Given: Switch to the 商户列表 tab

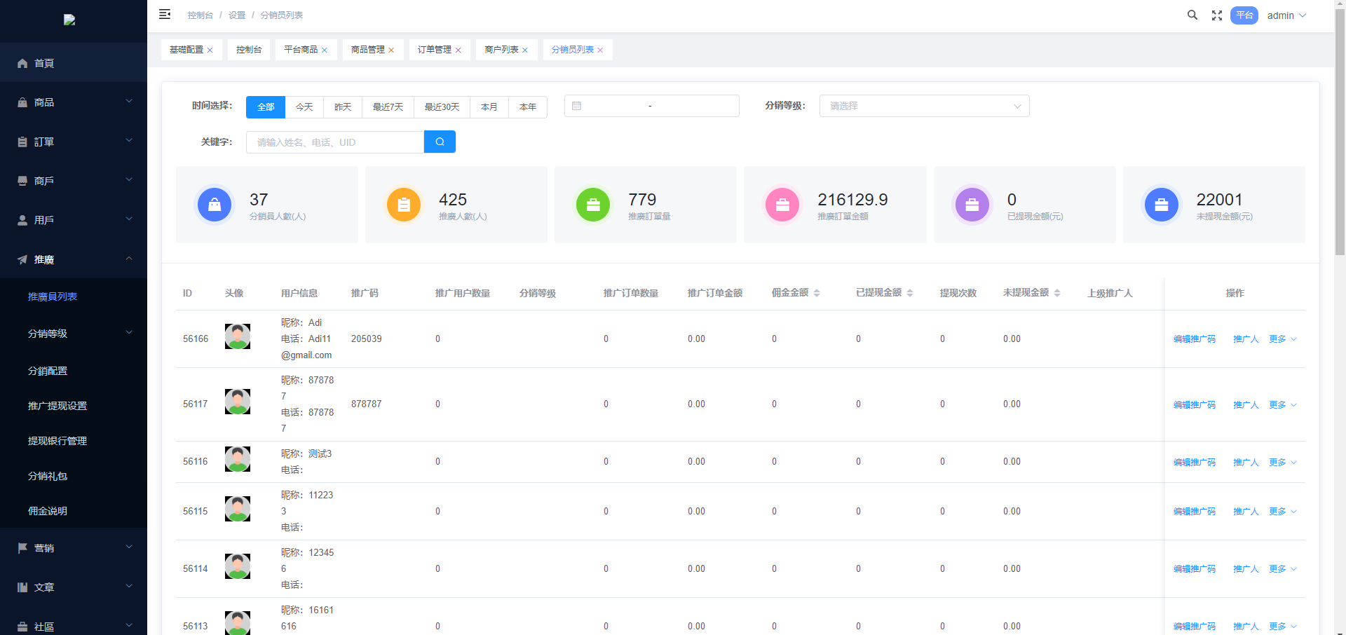Looking at the screenshot, I should point(501,50).
